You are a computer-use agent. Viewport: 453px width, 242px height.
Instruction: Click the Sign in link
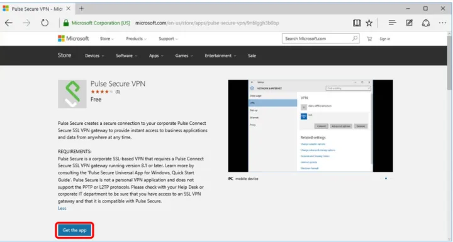[x=384, y=39]
